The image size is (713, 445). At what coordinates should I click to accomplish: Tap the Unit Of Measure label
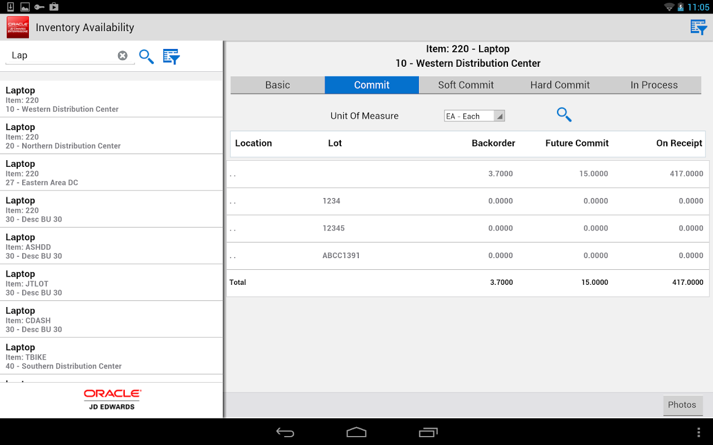364,116
